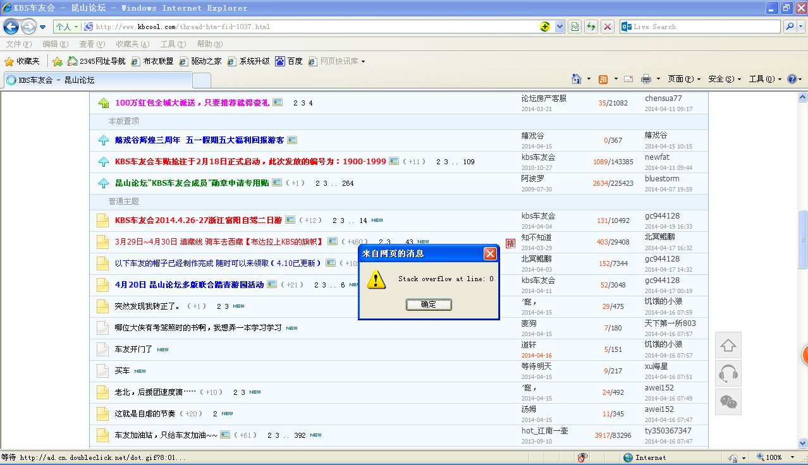Open the search provider magnifier button
Image resolution: width=808 pixels, height=465 pixels.
click(790, 27)
